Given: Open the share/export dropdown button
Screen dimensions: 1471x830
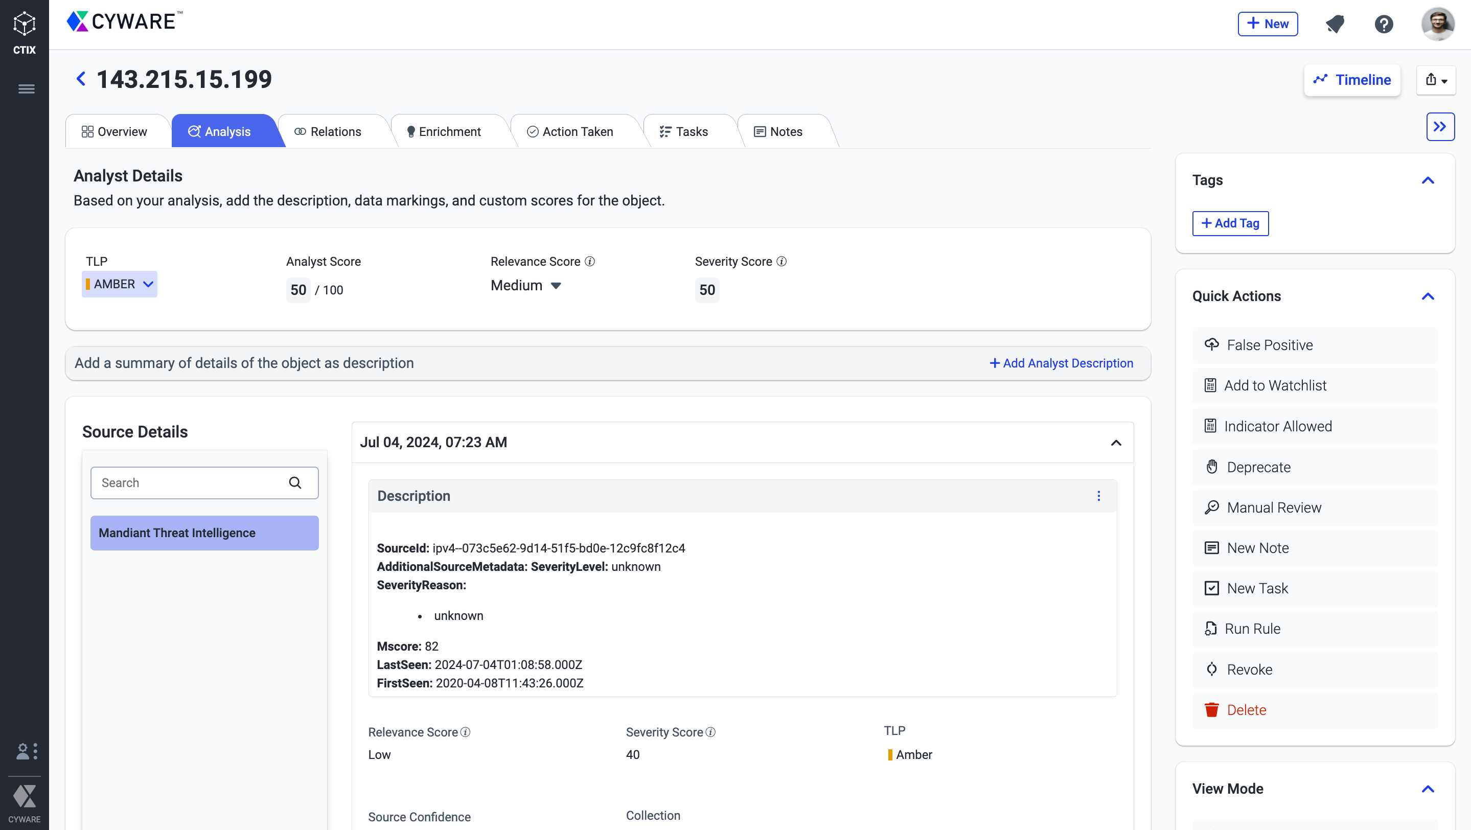Looking at the screenshot, I should tap(1436, 80).
